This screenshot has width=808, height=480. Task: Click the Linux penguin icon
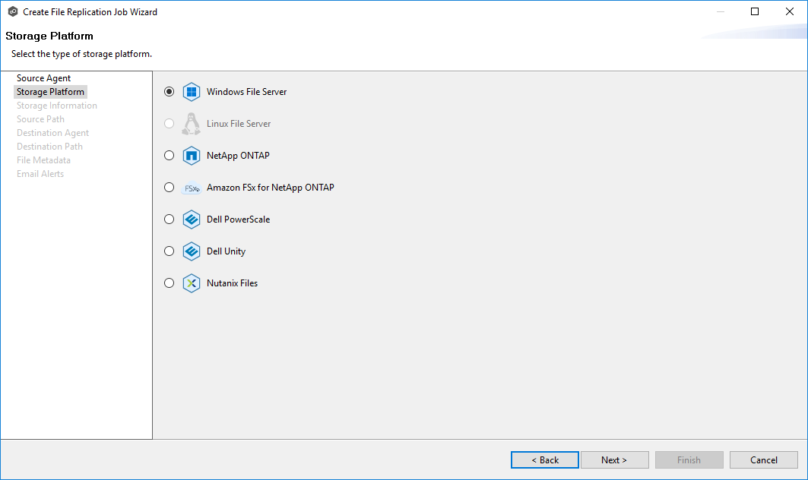tap(192, 124)
